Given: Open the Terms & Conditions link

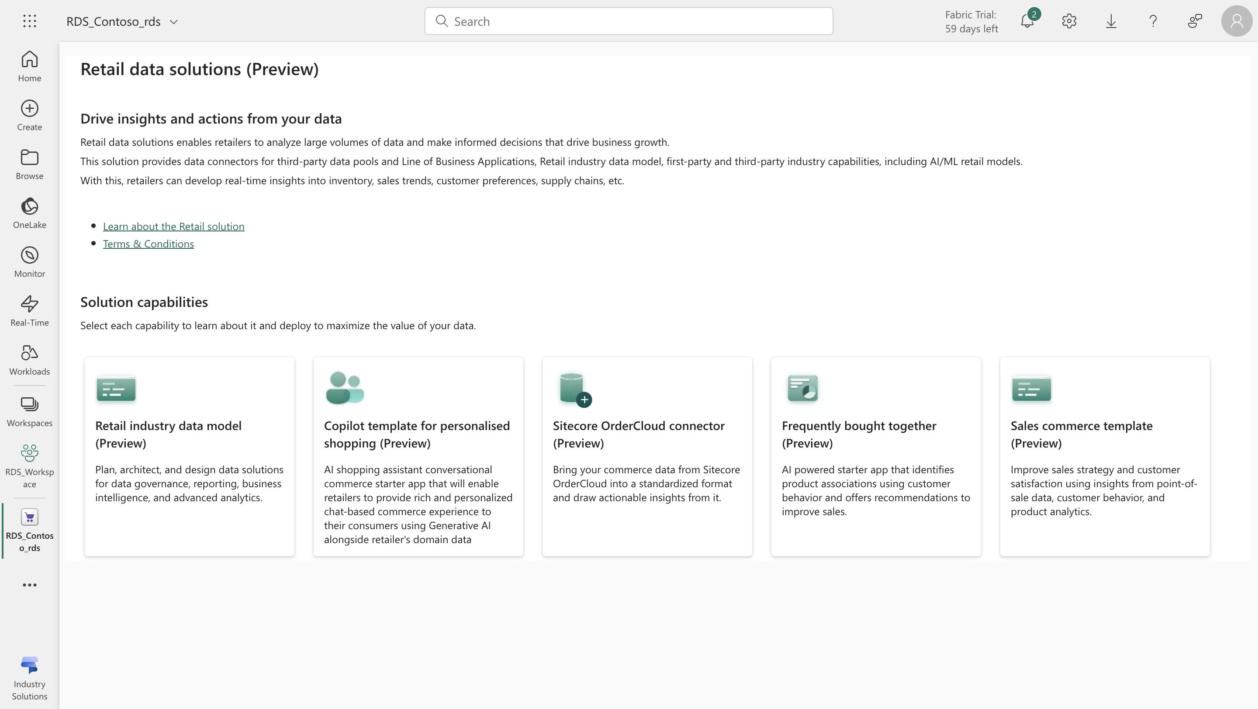Looking at the screenshot, I should click(x=148, y=244).
